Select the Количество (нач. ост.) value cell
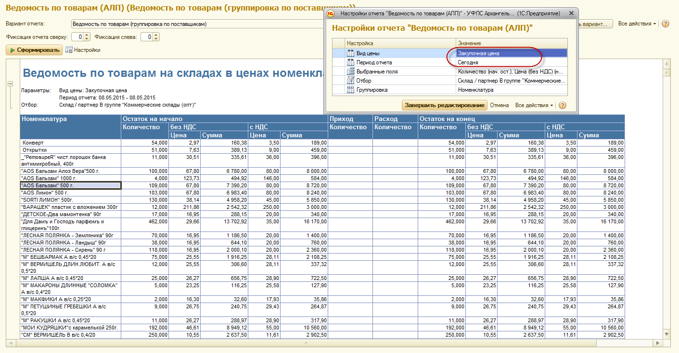The height and width of the screenshot is (353, 679). pyautogui.click(x=512, y=72)
